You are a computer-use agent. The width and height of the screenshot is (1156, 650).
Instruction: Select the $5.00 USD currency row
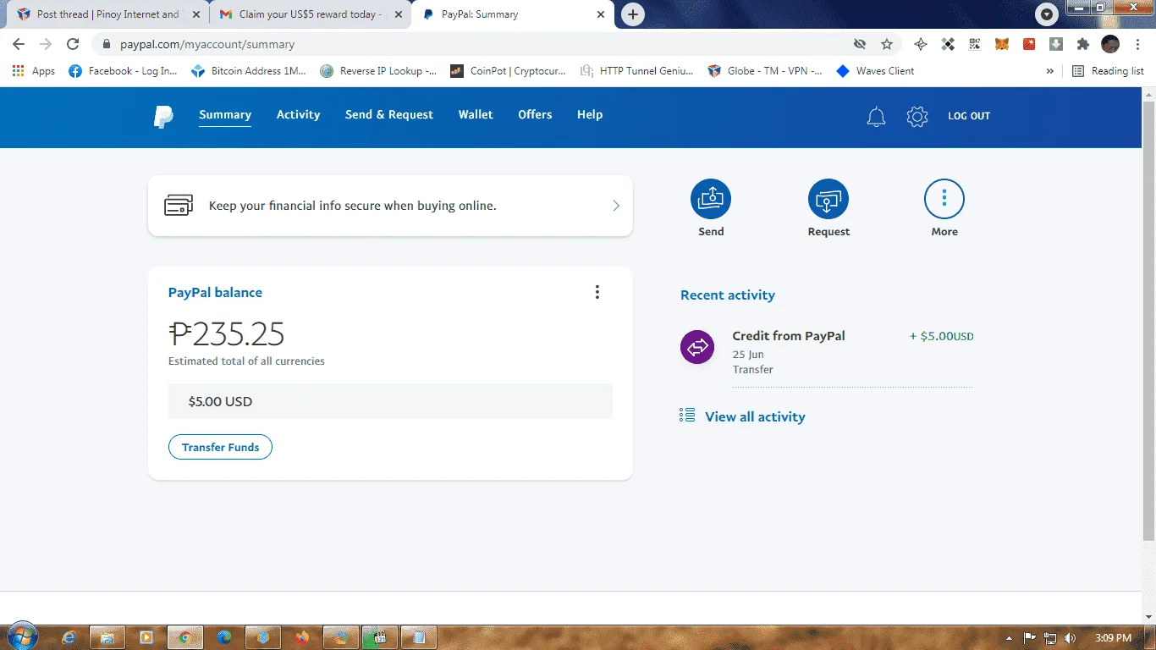pyautogui.click(x=390, y=401)
